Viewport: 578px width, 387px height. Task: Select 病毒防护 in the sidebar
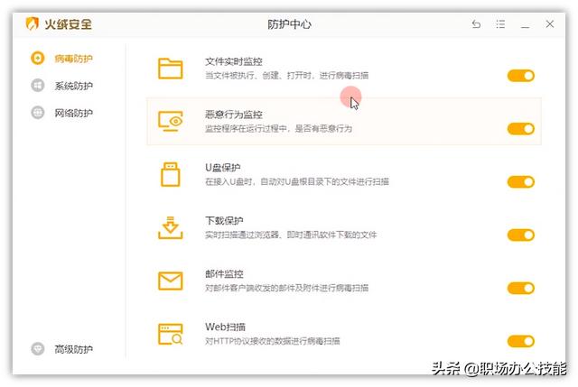click(x=72, y=60)
